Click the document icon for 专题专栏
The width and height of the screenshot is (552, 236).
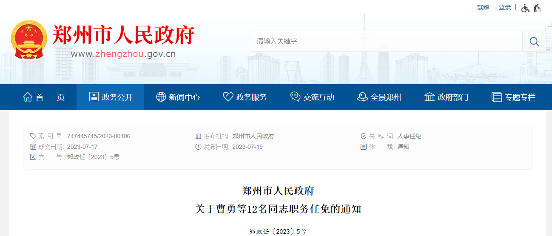pos(496,97)
